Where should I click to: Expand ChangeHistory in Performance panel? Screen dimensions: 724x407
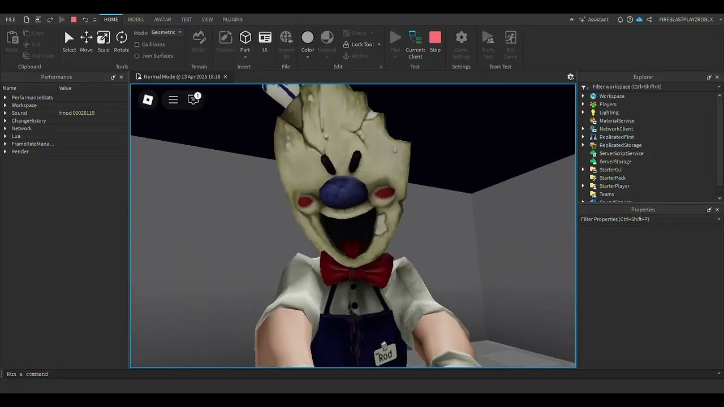coord(5,121)
